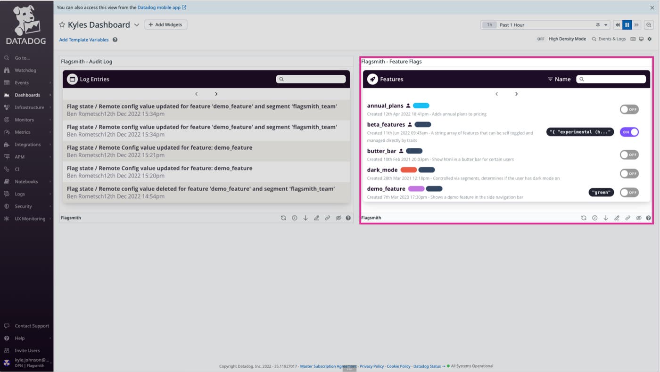This screenshot has width=660, height=372.
Task: Expand the Kyles Dashboard title dropdown
Action: [x=137, y=25]
